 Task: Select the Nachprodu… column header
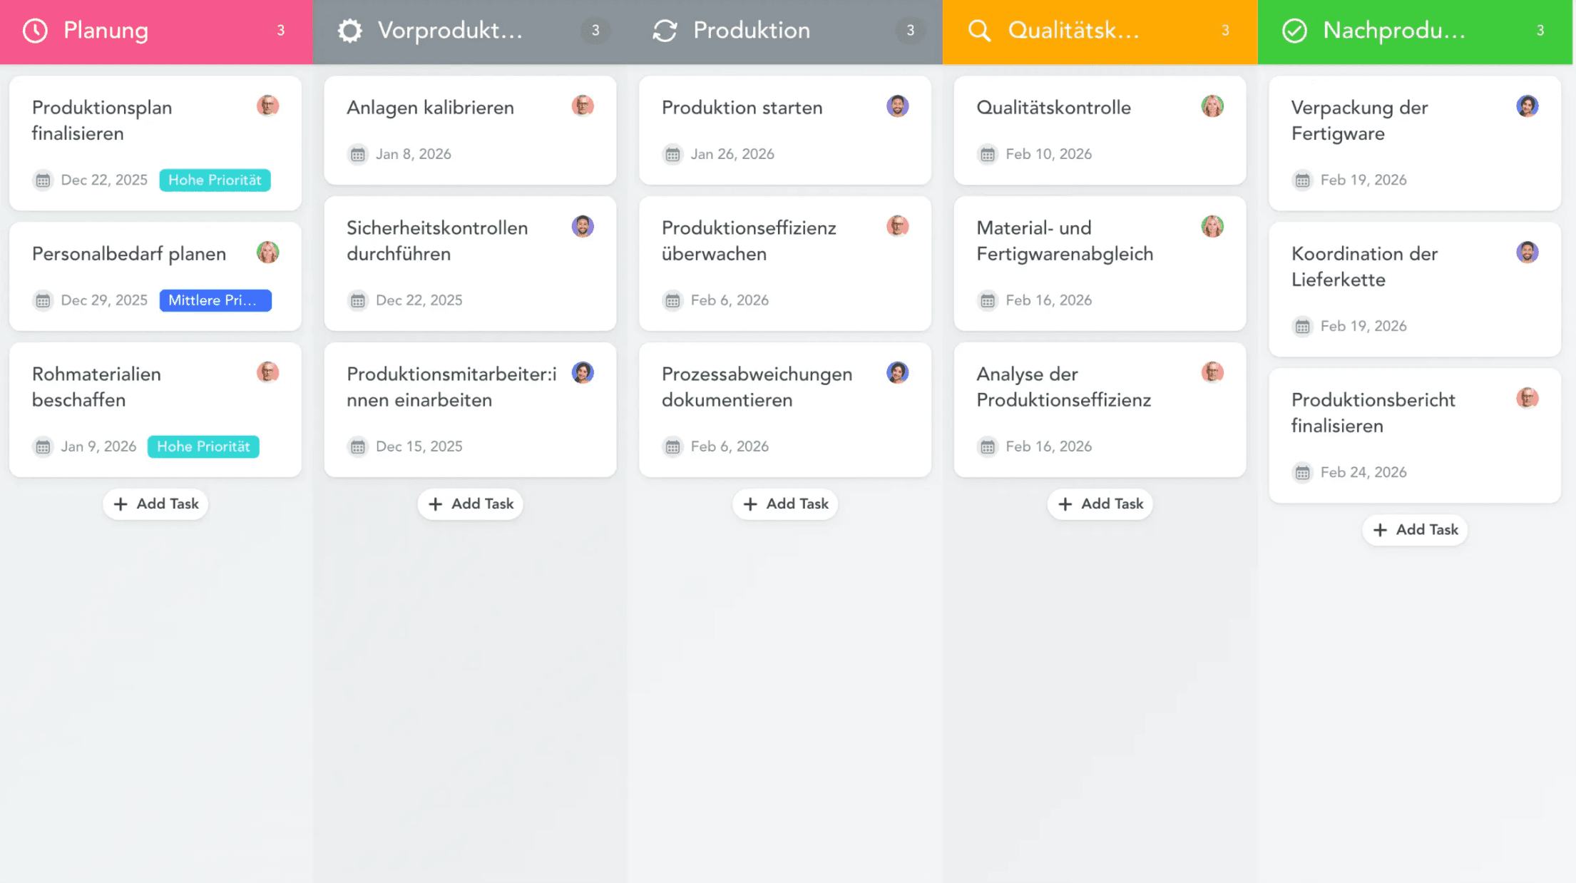1393,31
